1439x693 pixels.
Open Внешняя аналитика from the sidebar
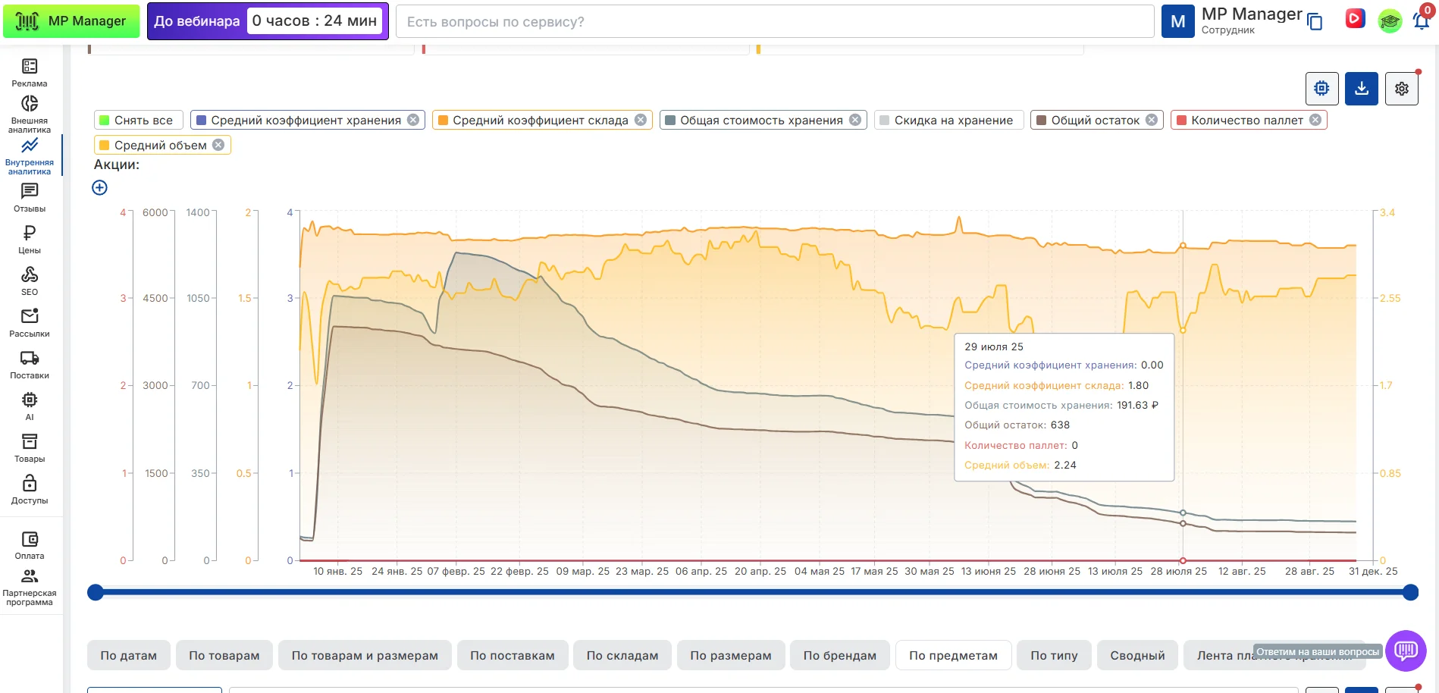pyautogui.click(x=30, y=114)
